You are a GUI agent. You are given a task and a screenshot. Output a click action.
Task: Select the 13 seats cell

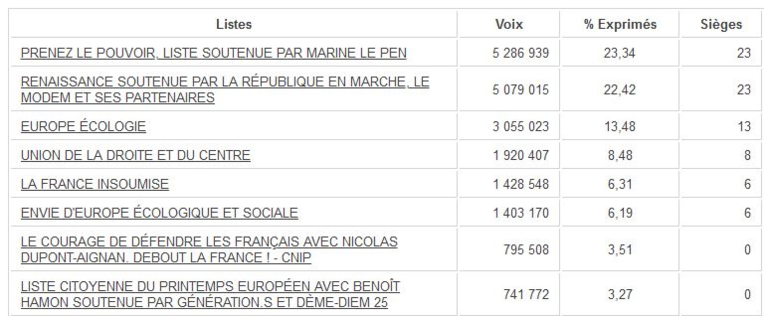[x=744, y=127]
